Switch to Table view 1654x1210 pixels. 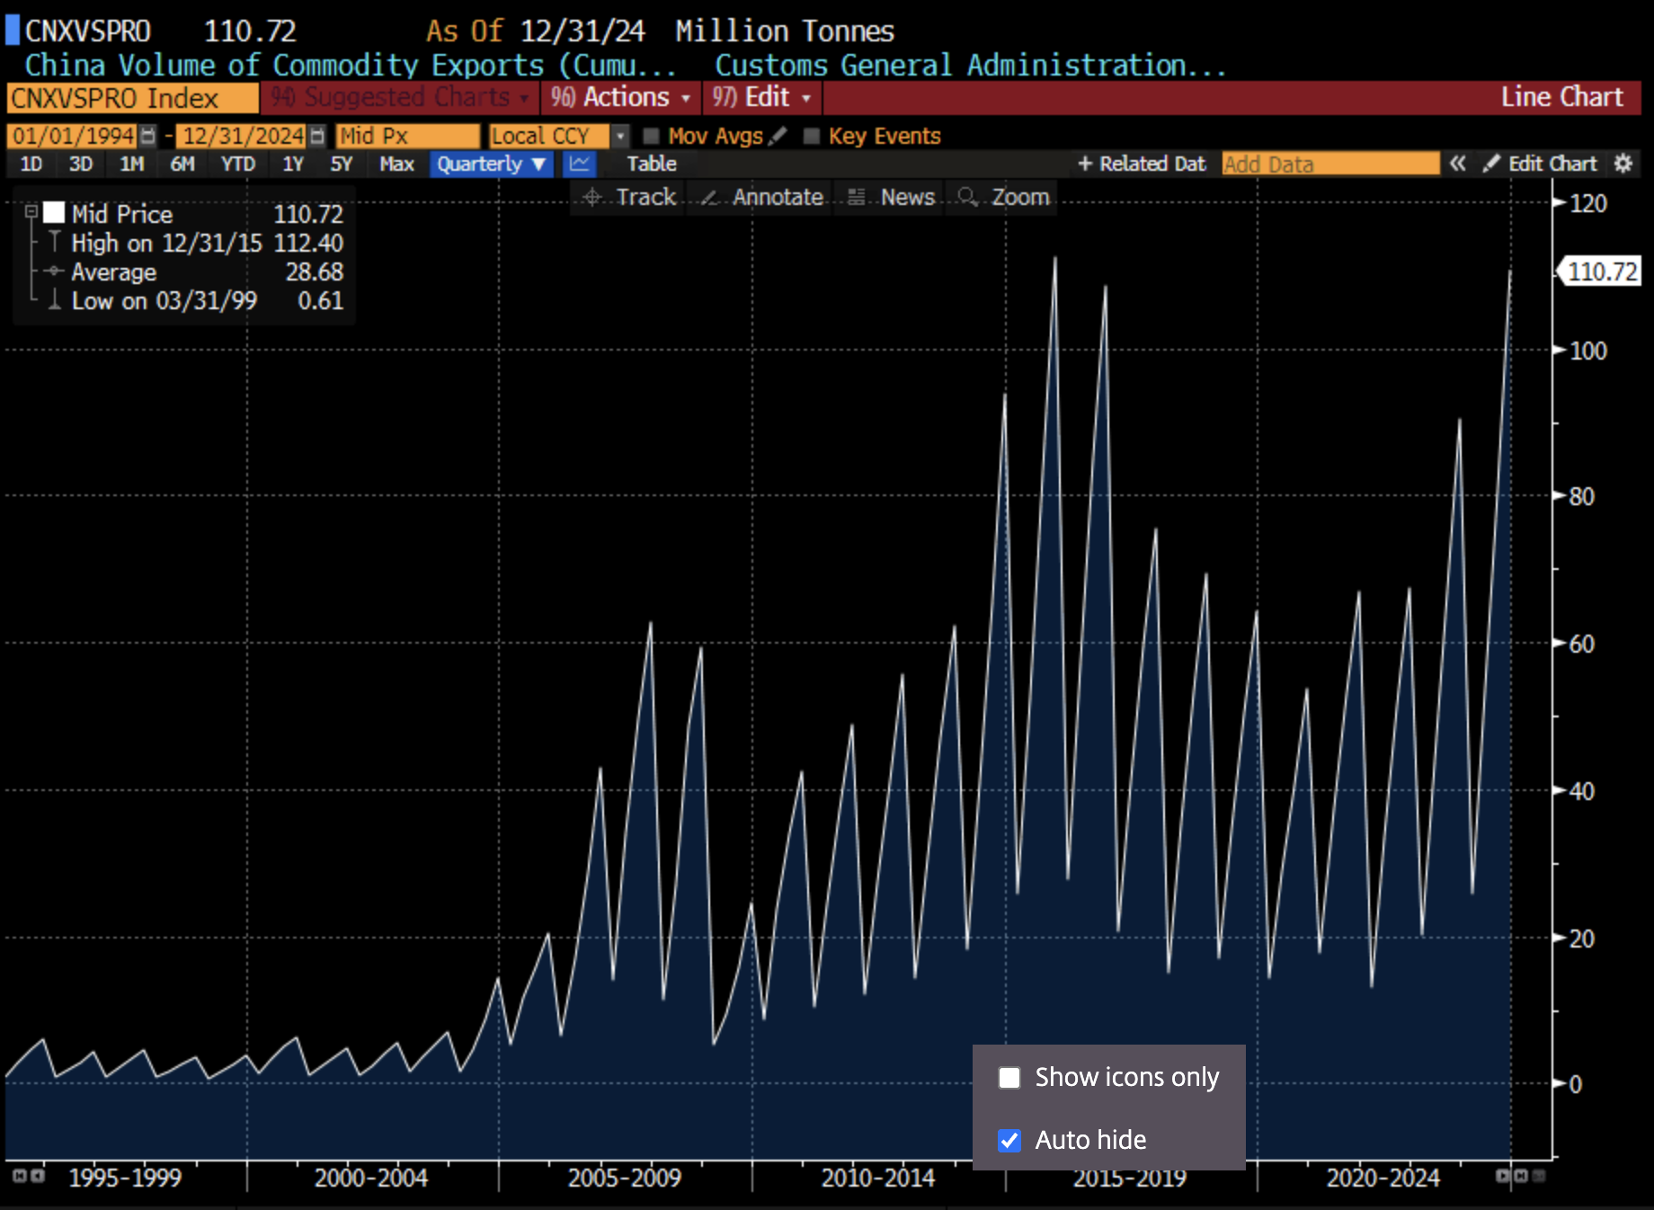click(652, 164)
